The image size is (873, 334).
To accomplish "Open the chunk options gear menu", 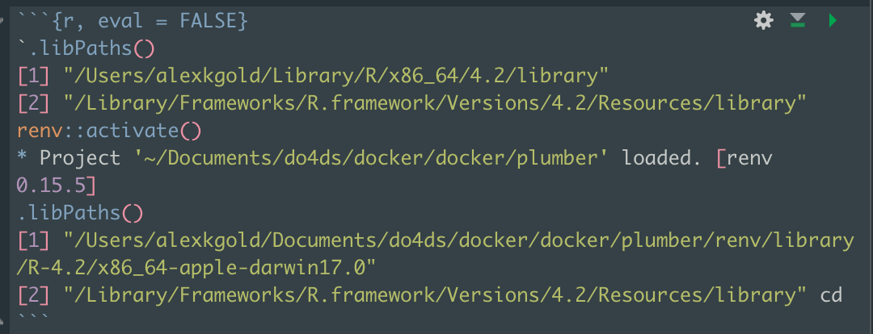I will [763, 21].
